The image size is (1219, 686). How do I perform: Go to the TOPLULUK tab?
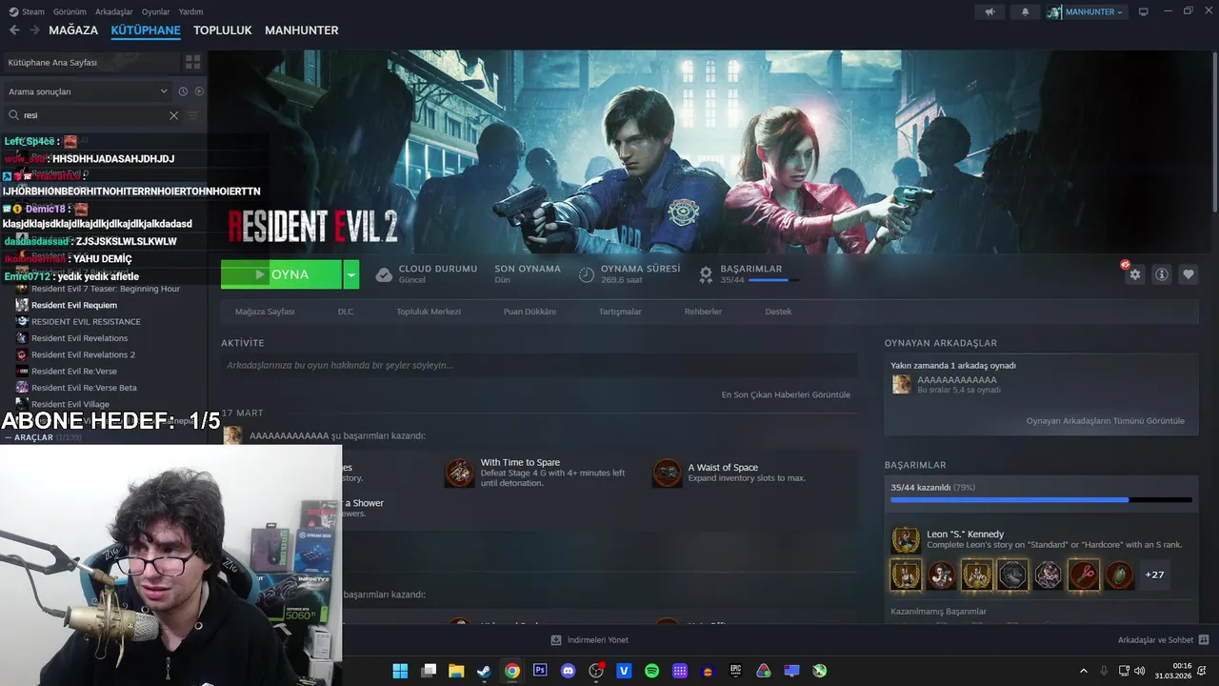click(x=222, y=30)
